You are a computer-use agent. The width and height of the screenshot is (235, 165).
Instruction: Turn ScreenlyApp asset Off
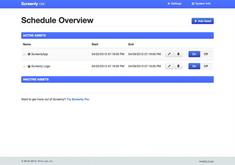206,54
